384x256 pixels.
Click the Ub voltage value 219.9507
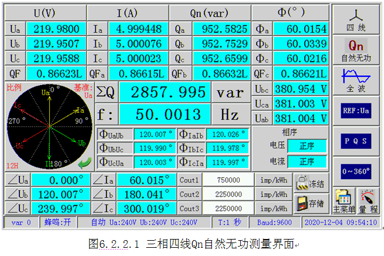(56, 44)
